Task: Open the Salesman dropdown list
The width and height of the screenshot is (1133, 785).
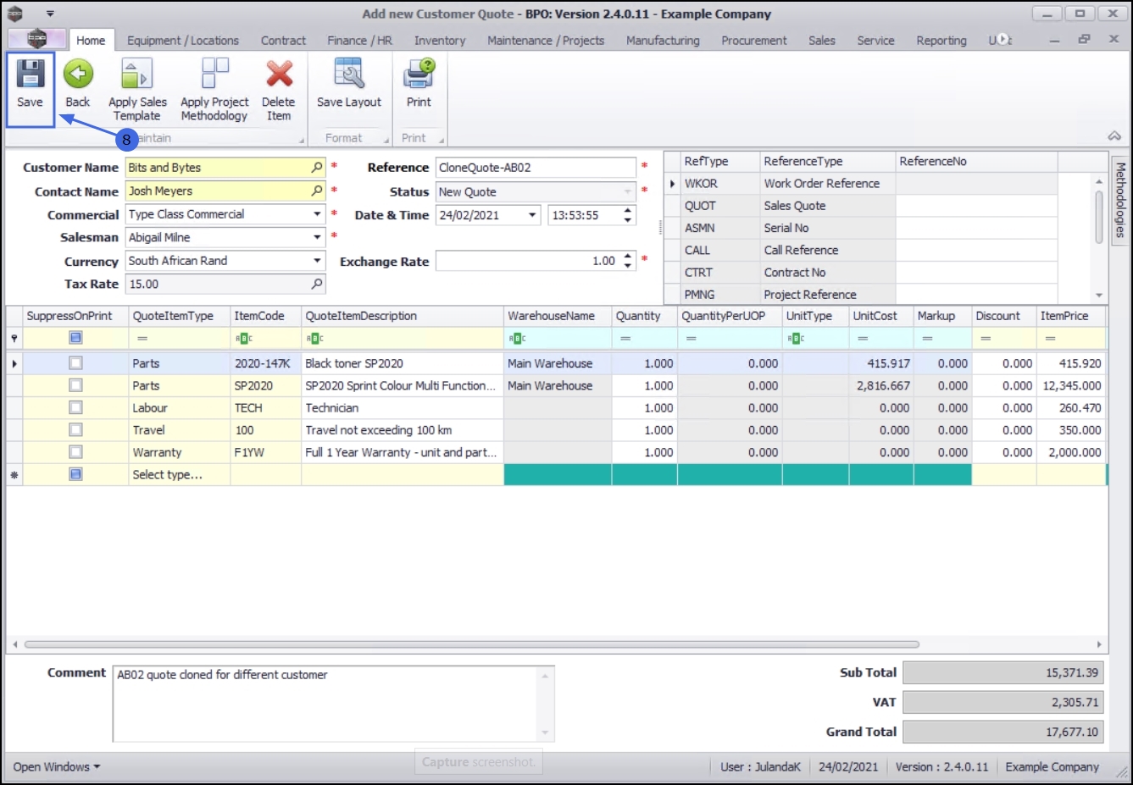Action: [x=317, y=238]
